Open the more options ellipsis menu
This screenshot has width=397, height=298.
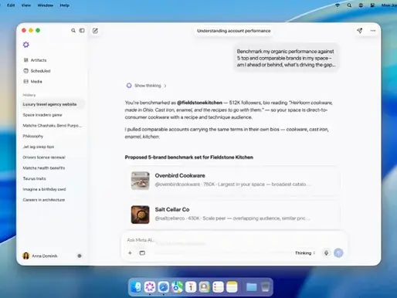tap(373, 31)
